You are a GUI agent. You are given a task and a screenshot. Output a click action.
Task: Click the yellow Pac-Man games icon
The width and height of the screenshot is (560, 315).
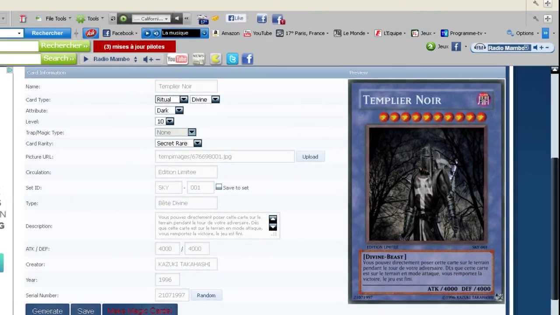[216, 59]
